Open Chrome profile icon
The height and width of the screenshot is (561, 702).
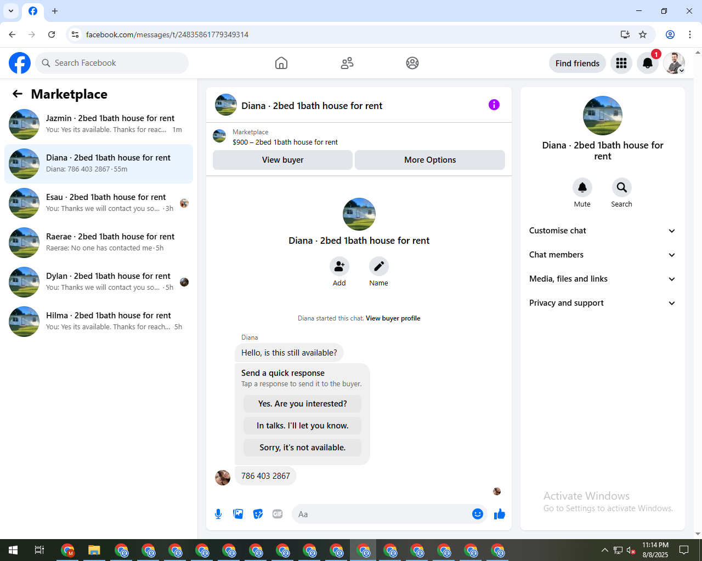[x=670, y=35]
